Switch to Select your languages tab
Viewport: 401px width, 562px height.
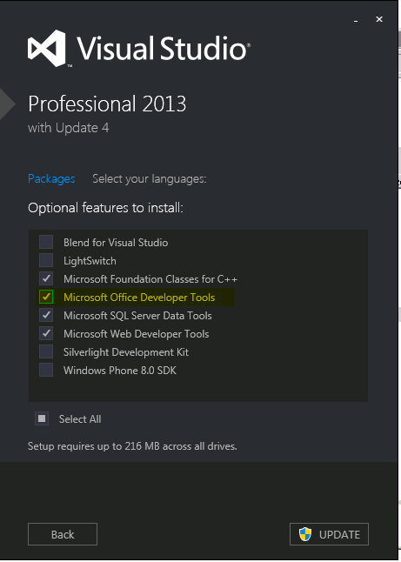pyautogui.click(x=150, y=178)
